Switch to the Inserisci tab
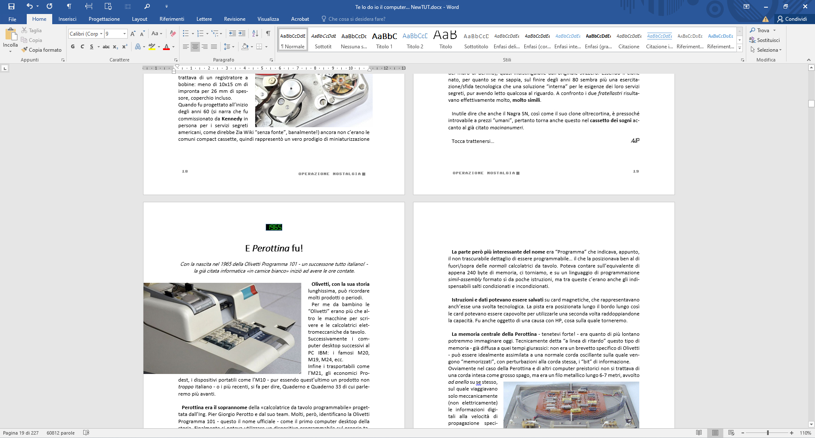Screen dimensions: 815x438 67,19
